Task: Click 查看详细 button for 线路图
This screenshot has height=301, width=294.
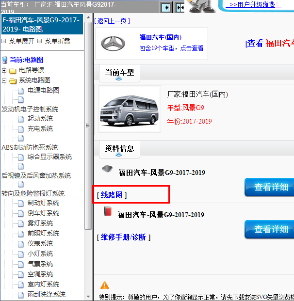Action: 269,187
